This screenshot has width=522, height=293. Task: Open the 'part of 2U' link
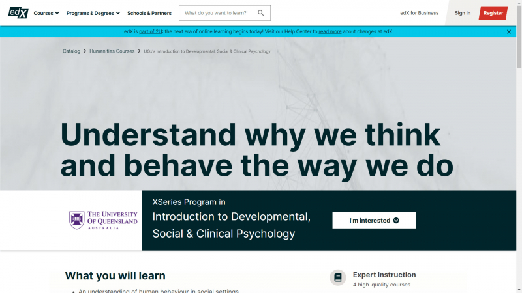pyautogui.click(x=149, y=31)
